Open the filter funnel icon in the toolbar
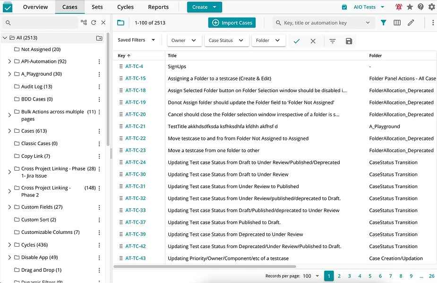The height and width of the screenshot is (283, 437). point(383,22)
